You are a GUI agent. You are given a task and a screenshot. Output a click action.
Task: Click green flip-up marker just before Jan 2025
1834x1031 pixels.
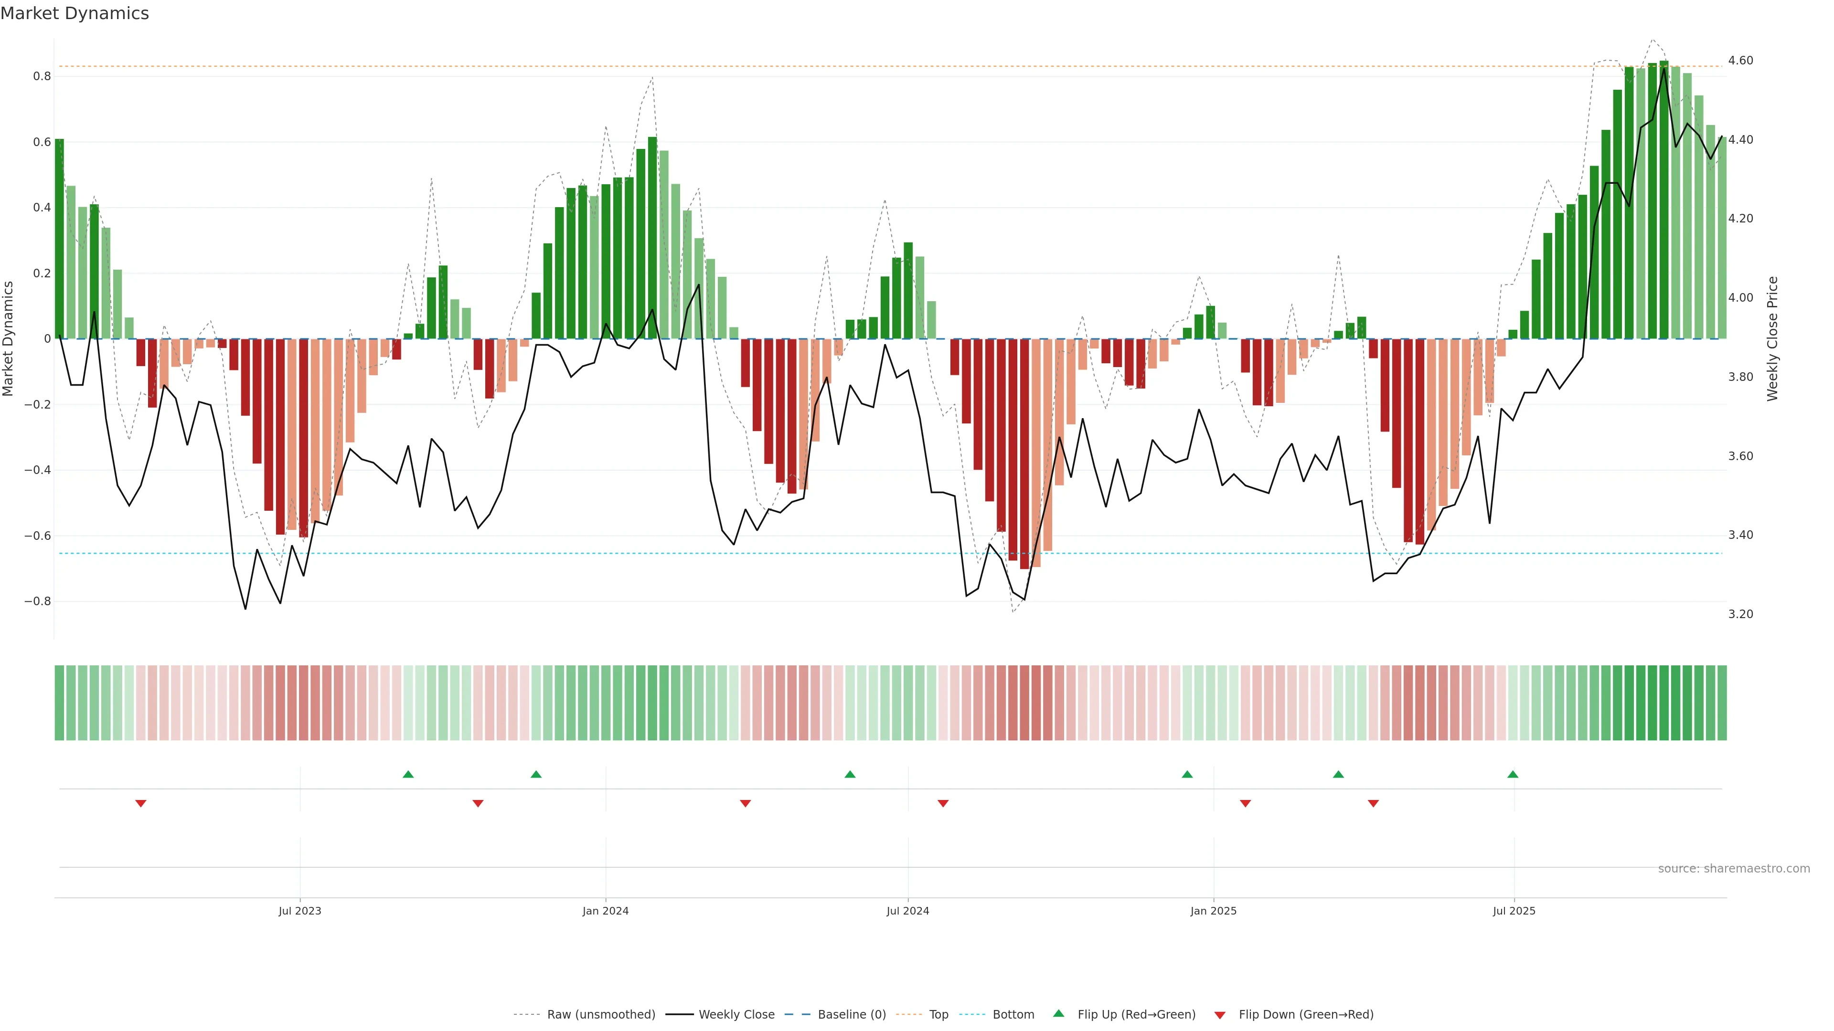[1187, 774]
